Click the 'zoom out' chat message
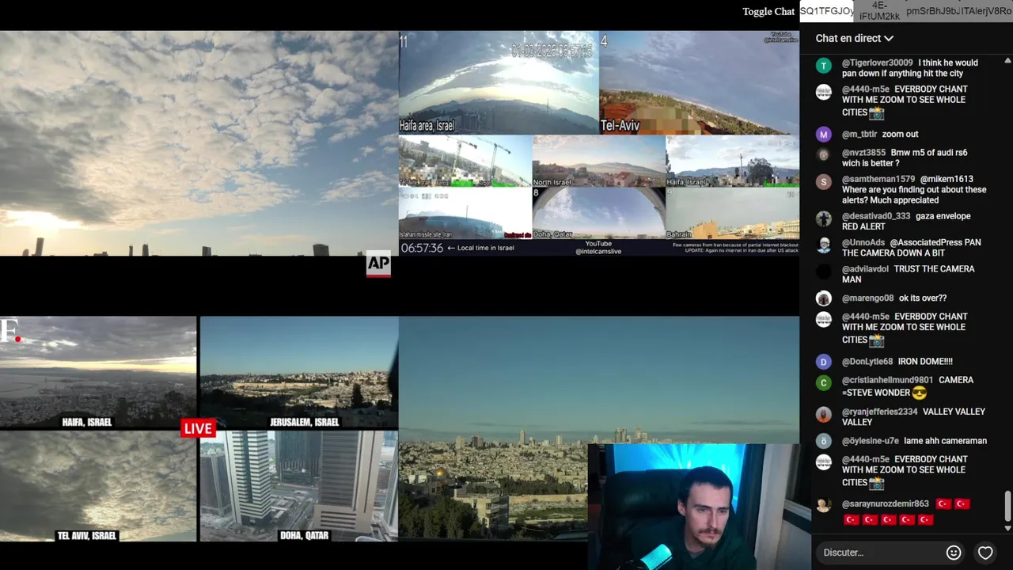Screen dimensions: 1013x570 (x=901, y=134)
